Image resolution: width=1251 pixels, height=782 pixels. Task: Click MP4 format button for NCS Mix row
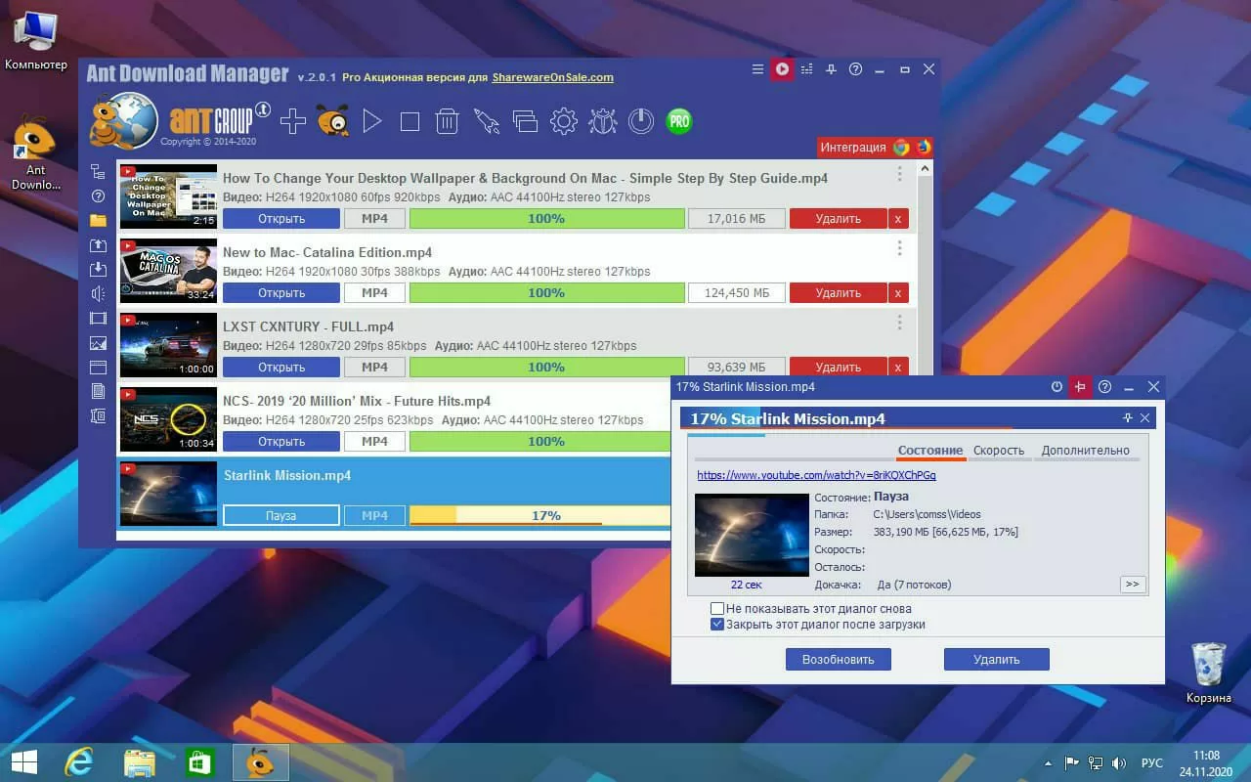point(374,441)
